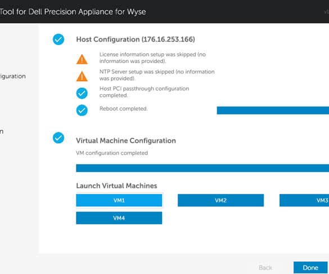Viewport: 329px width, 274px height.
Task: Click the Virtual Machine Configuration checkmark icon
Action: tap(58, 138)
